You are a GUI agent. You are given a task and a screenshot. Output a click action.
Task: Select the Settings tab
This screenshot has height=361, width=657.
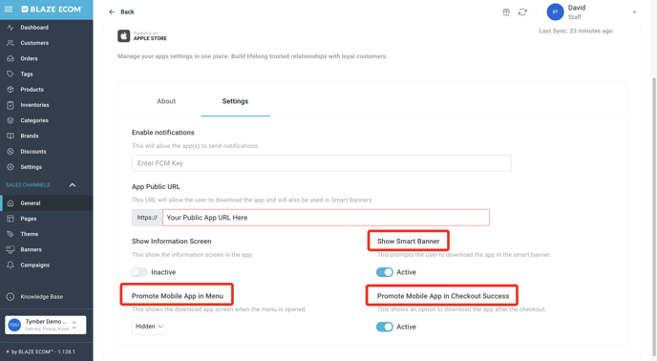coord(235,101)
